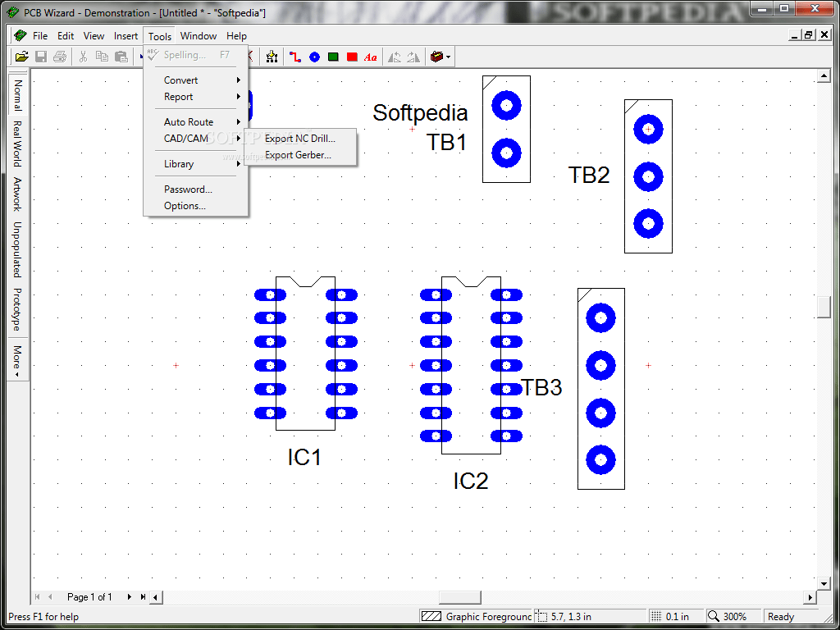840x630 pixels.
Task: Click the Copy toolbar icon
Action: pos(102,57)
